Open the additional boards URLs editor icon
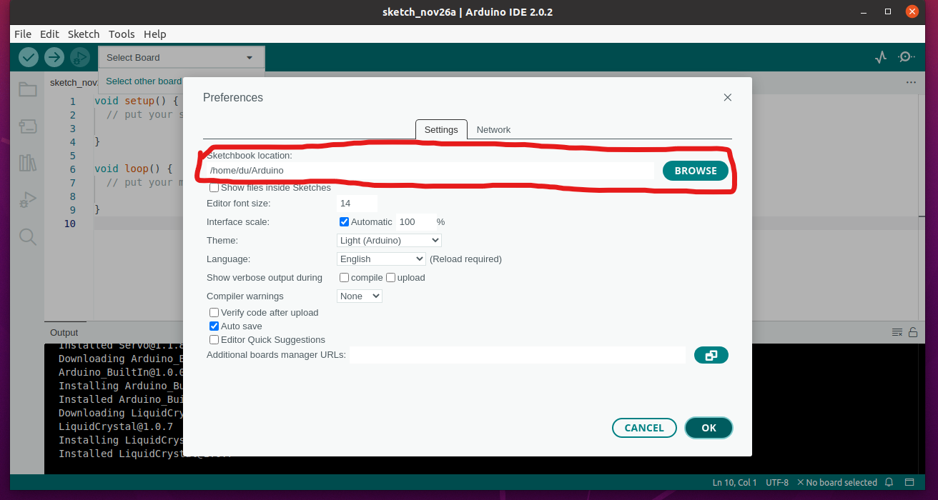Image resolution: width=938 pixels, height=500 pixels. point(711,355)
